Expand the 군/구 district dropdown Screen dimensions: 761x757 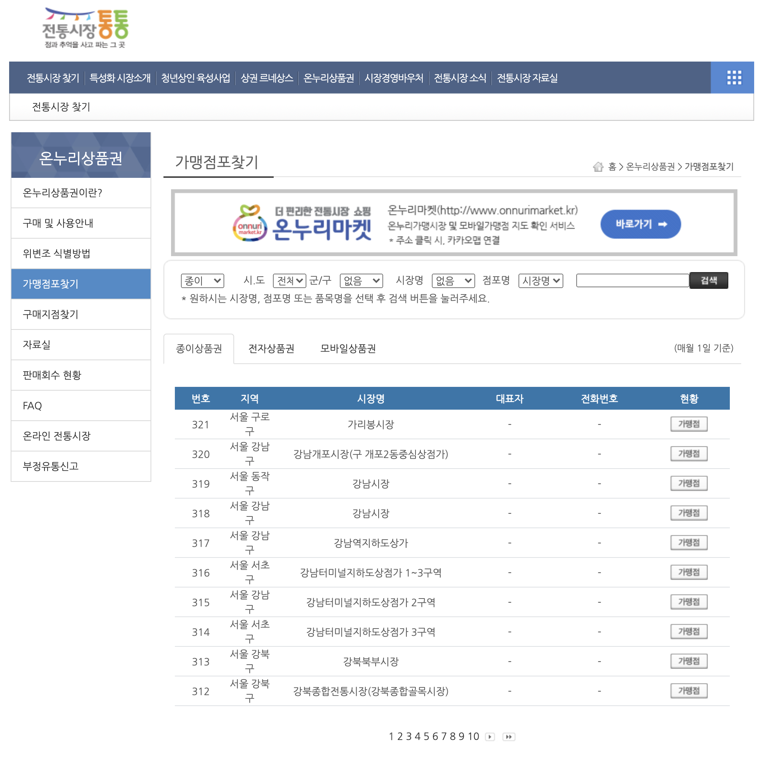361,280
